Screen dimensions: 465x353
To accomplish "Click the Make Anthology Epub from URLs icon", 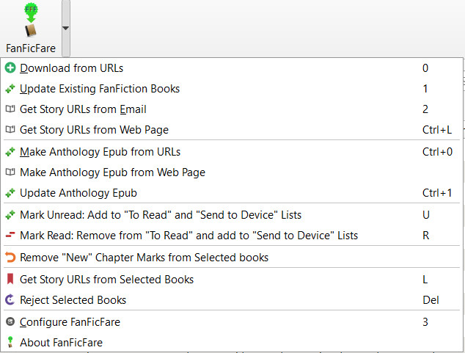I will (x=10, y=152).
